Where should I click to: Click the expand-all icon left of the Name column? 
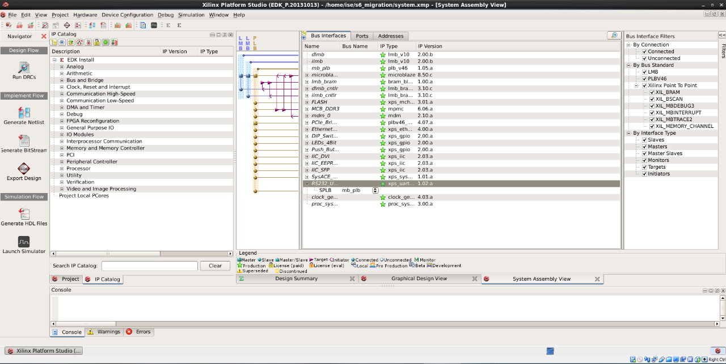click(x=304, y=36)
